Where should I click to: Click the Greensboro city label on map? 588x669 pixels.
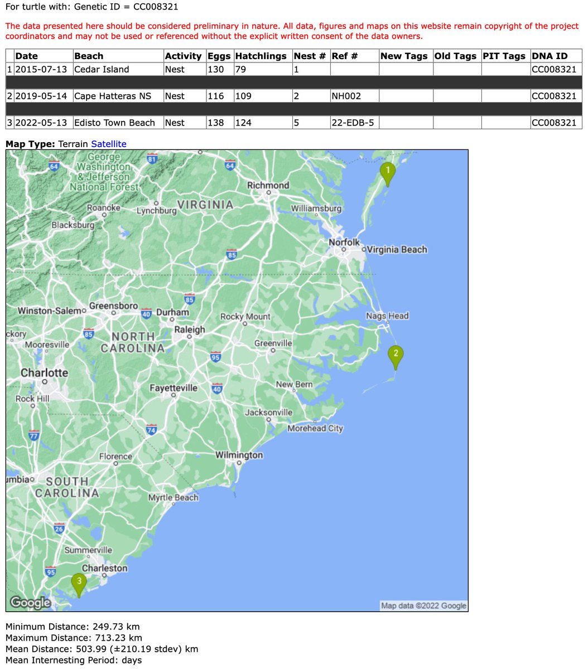pyautogui.click(x=114, y=306)
